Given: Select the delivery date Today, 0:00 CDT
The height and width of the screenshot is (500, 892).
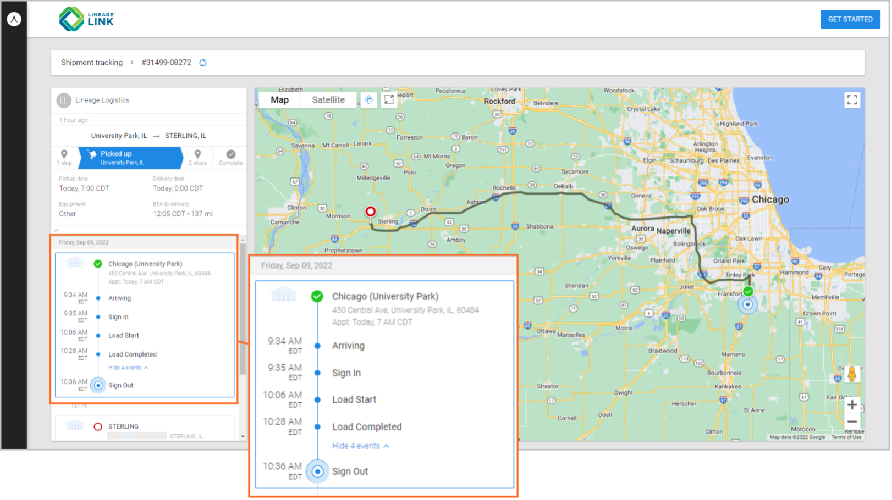Looking at the screenshot, I should [178, 188].
